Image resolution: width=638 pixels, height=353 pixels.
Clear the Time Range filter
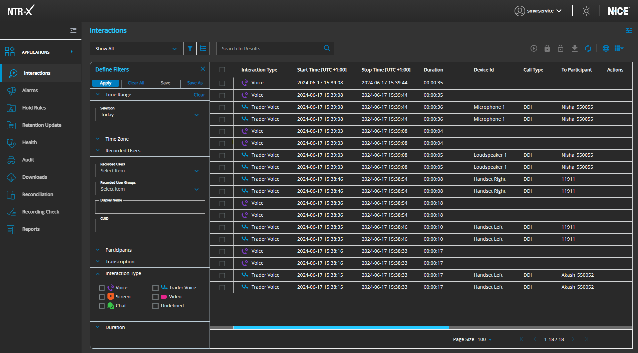199,94
